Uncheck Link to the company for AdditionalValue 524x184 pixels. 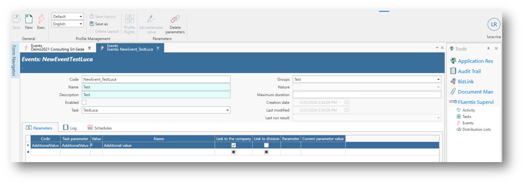[x=234, y=145]
